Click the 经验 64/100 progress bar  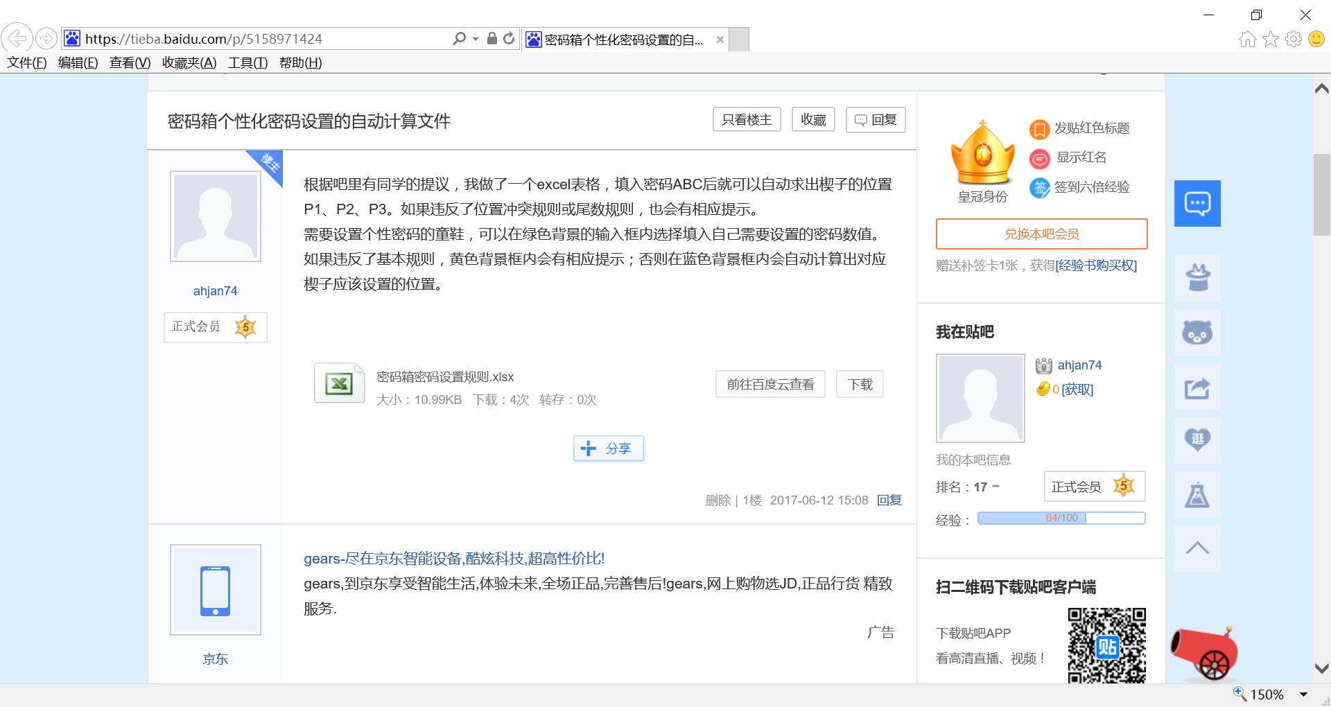tap(1061, 518)
